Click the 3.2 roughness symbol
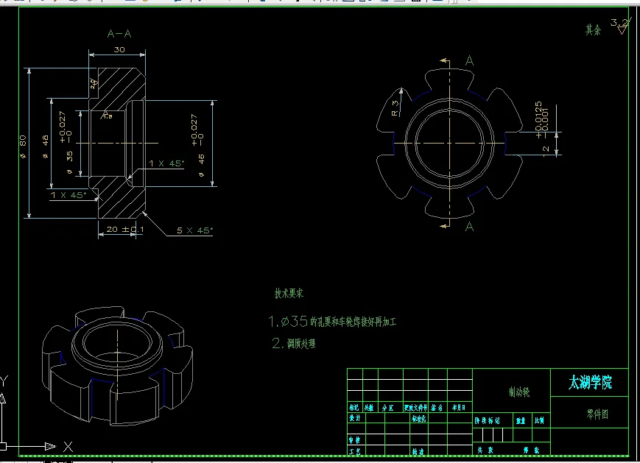 tap(620, 26)
